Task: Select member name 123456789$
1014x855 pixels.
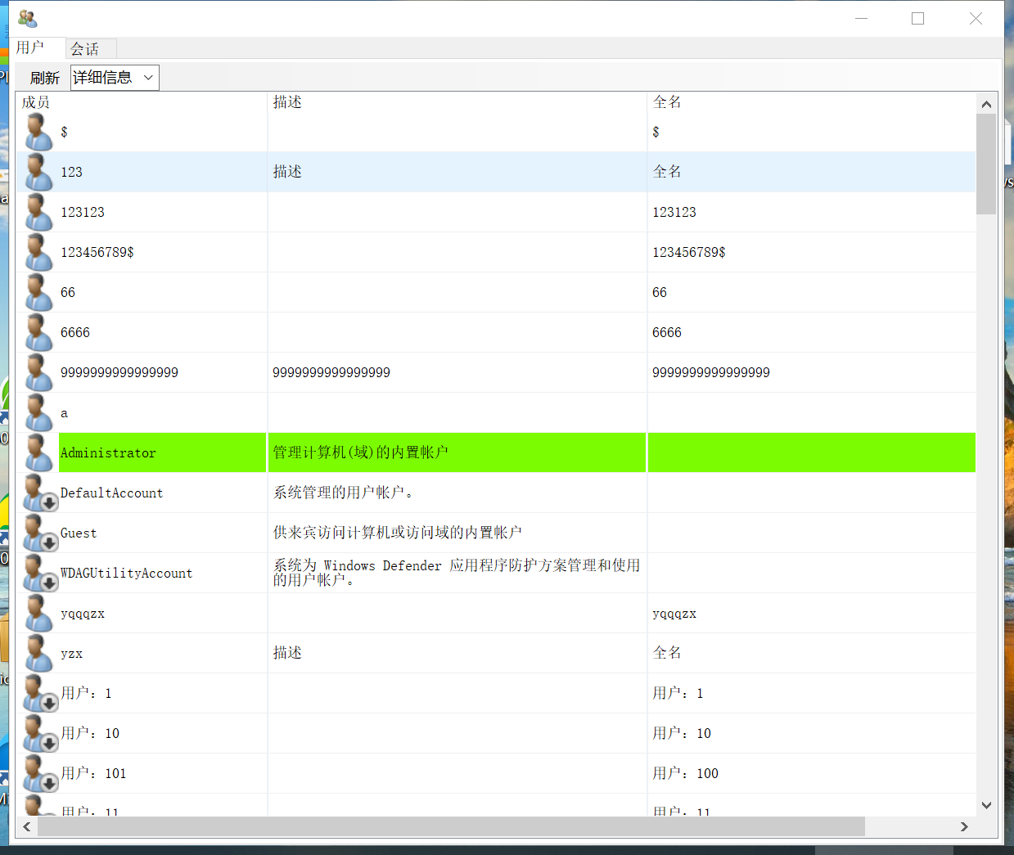Action: pyautogui.click(x=97, y=252)
